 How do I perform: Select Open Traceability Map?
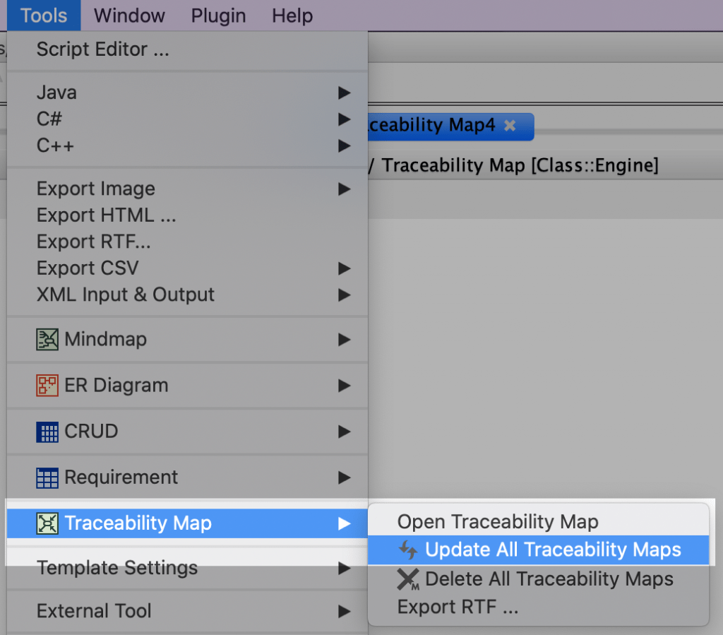[x=498, y=522]
